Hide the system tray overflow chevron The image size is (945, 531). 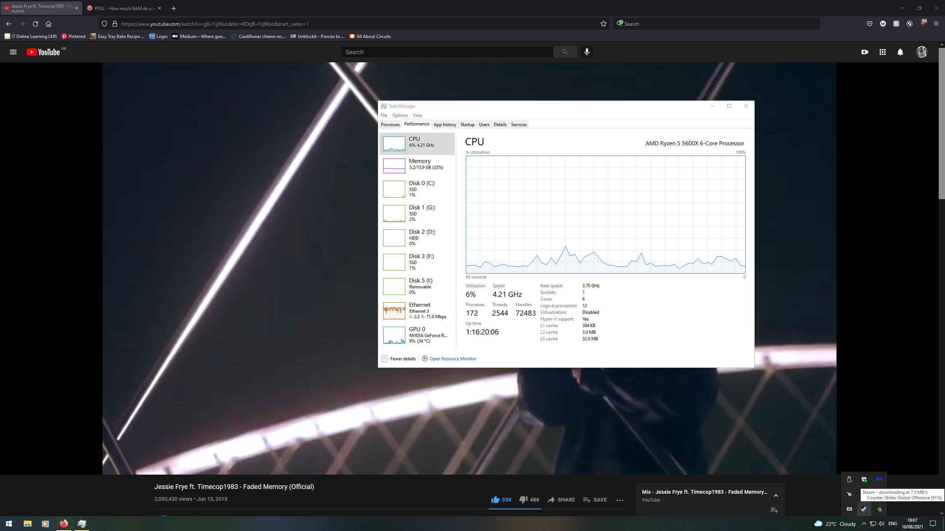(864, 524)
